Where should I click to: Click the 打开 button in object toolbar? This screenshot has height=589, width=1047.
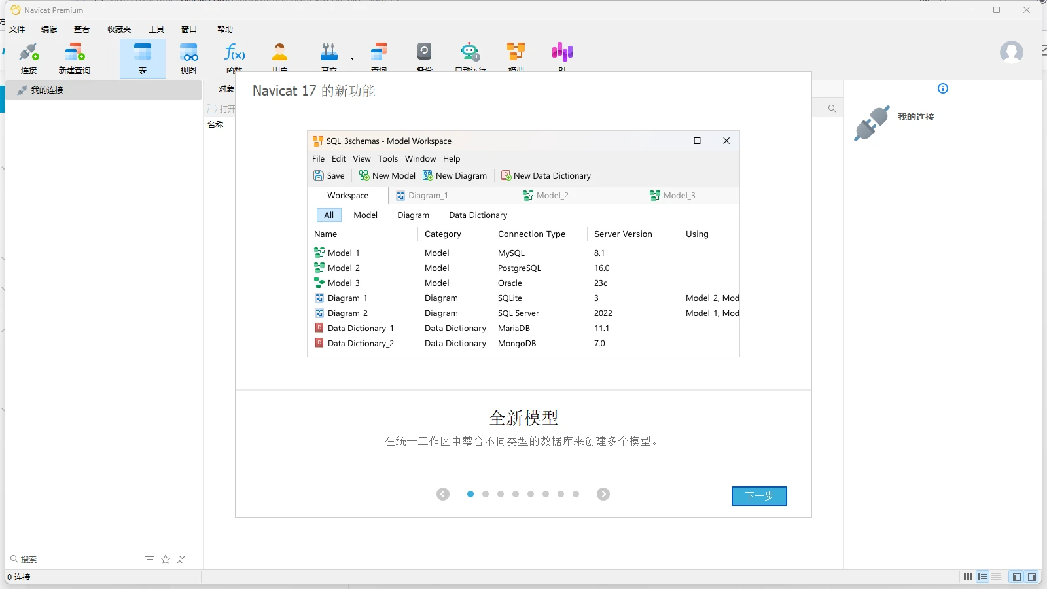pos(221,109)
